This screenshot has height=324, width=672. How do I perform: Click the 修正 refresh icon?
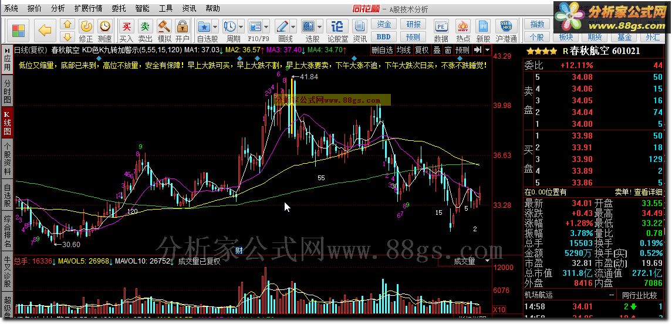point(86,27)
